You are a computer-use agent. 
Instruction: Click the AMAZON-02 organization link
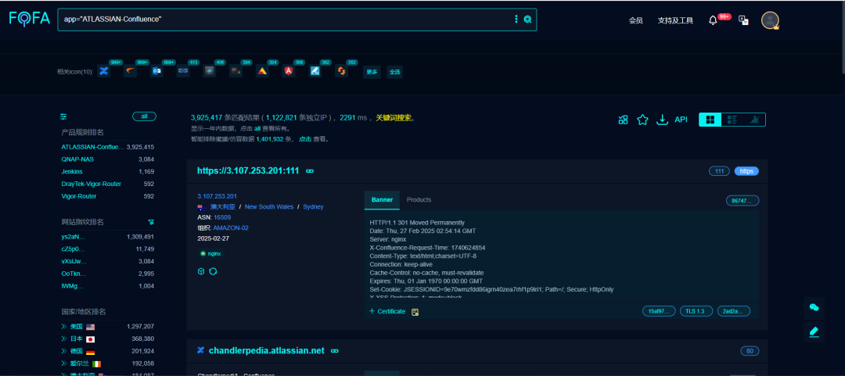pyautogui.click(x=231, y=227)
